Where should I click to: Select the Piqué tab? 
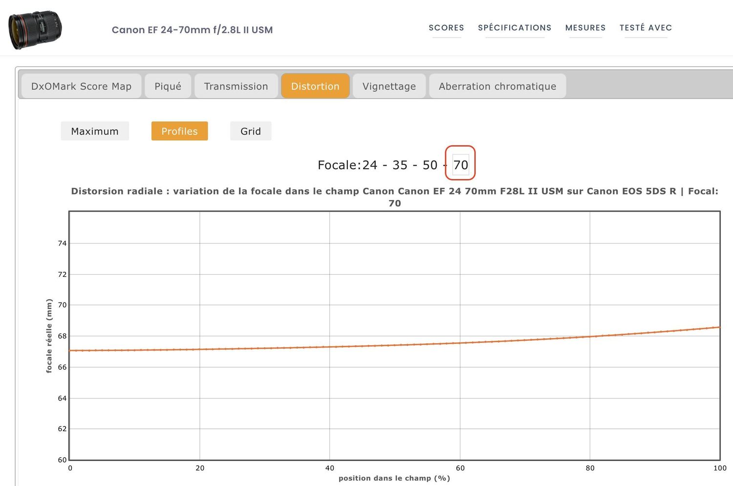(168, 86)
